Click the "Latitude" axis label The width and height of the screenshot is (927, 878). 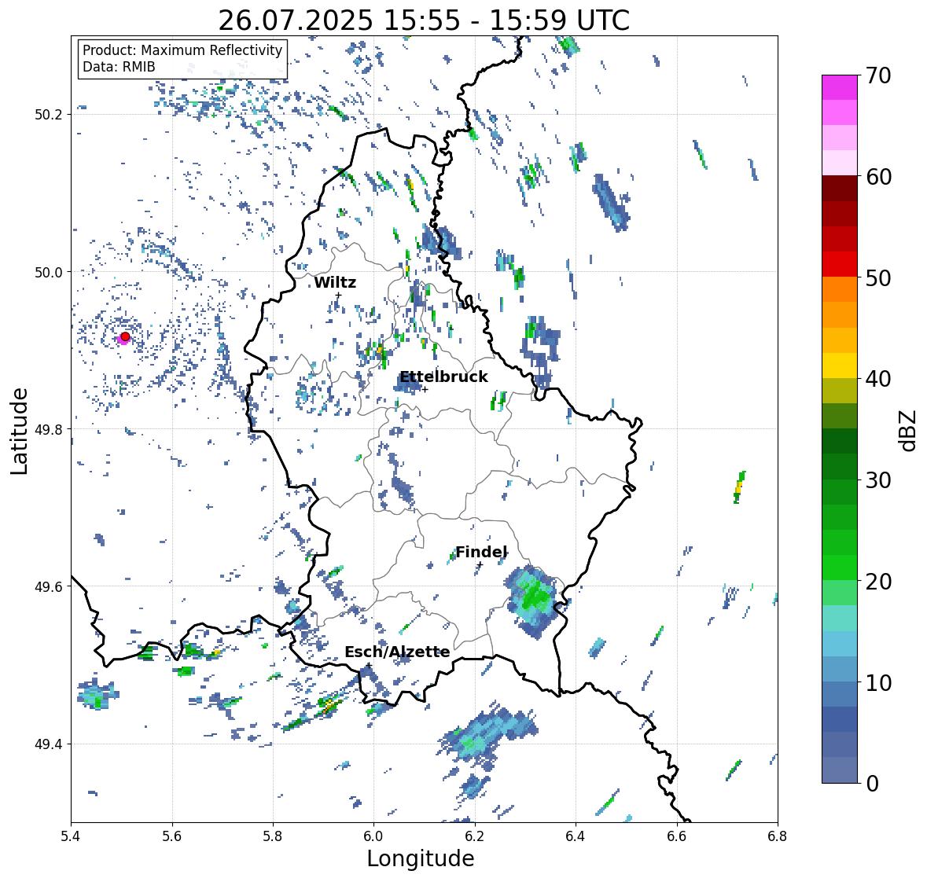pyautogui.click(x=19, y=431)
